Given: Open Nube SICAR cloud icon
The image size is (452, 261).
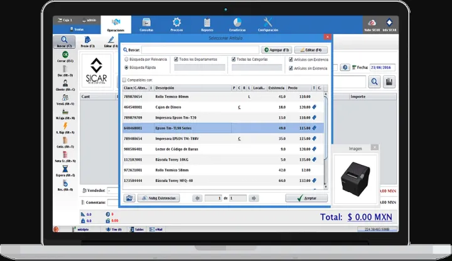Looking at the screenshot, I should coord(372,23).
